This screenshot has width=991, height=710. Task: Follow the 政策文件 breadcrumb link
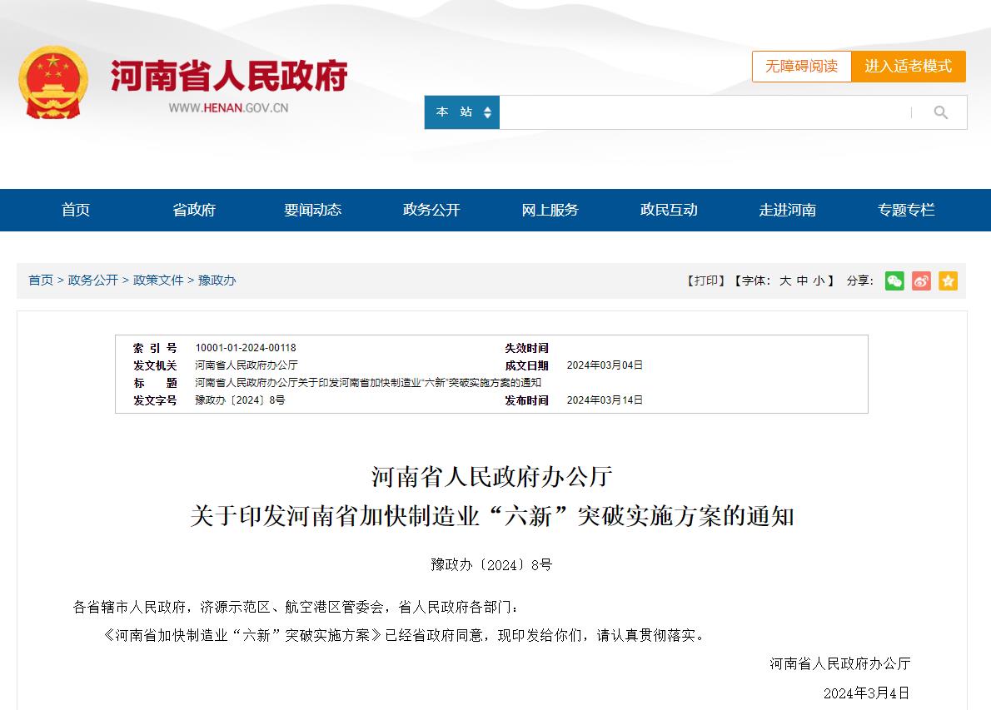click(158, 281)
